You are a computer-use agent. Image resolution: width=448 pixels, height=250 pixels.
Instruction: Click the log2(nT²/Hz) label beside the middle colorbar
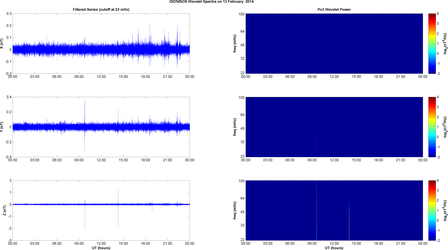click(x=445, y=127)
